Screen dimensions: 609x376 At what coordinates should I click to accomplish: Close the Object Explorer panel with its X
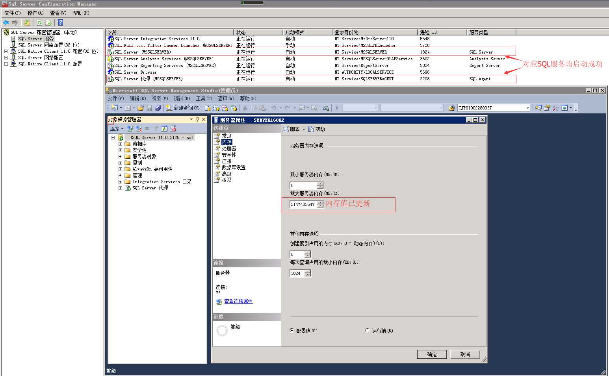(204, 119)
